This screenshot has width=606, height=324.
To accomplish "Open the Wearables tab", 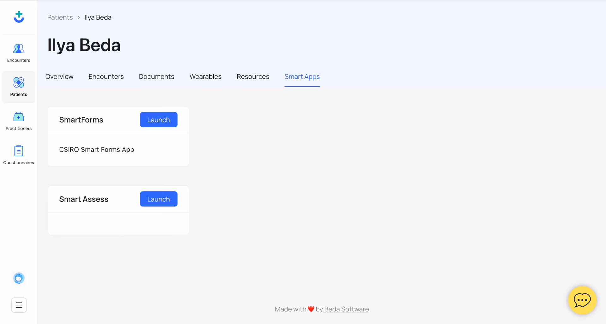I will point(205,76).
